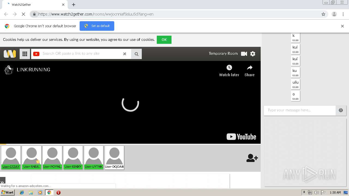
Task: Stop loading the page
Action: 23,14
